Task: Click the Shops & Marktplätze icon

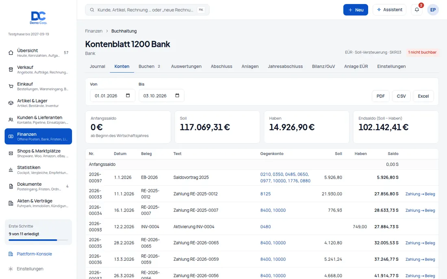Action: point(11,153)
